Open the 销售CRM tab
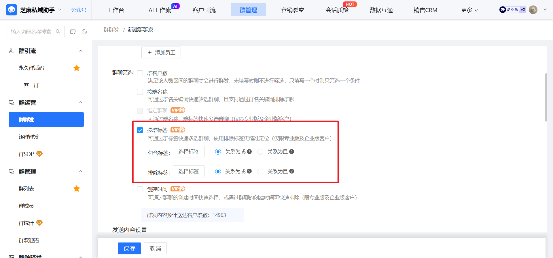The width and height of the screenshot is (553, 258). coord(425,10)
